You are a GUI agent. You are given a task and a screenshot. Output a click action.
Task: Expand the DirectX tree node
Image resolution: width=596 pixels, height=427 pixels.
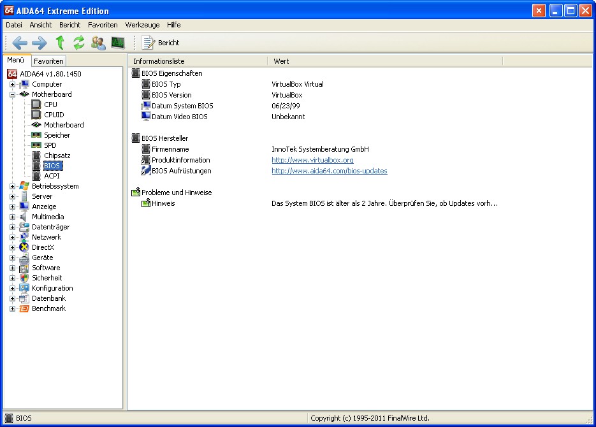tap(13, 247)
